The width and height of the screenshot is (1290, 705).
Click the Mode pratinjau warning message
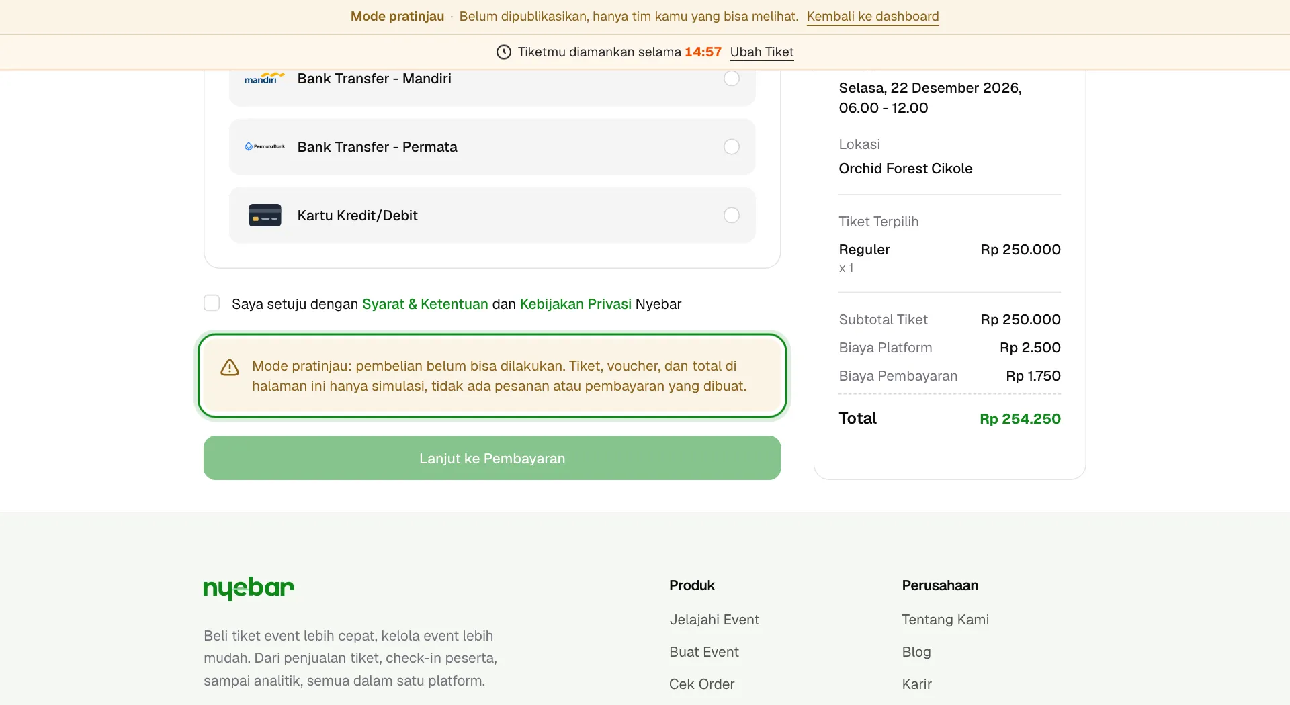[x=499, y=375]
